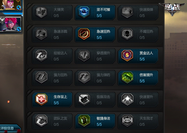Select the pink-haired character portrait
187x133 pixels.
point(11,24)
